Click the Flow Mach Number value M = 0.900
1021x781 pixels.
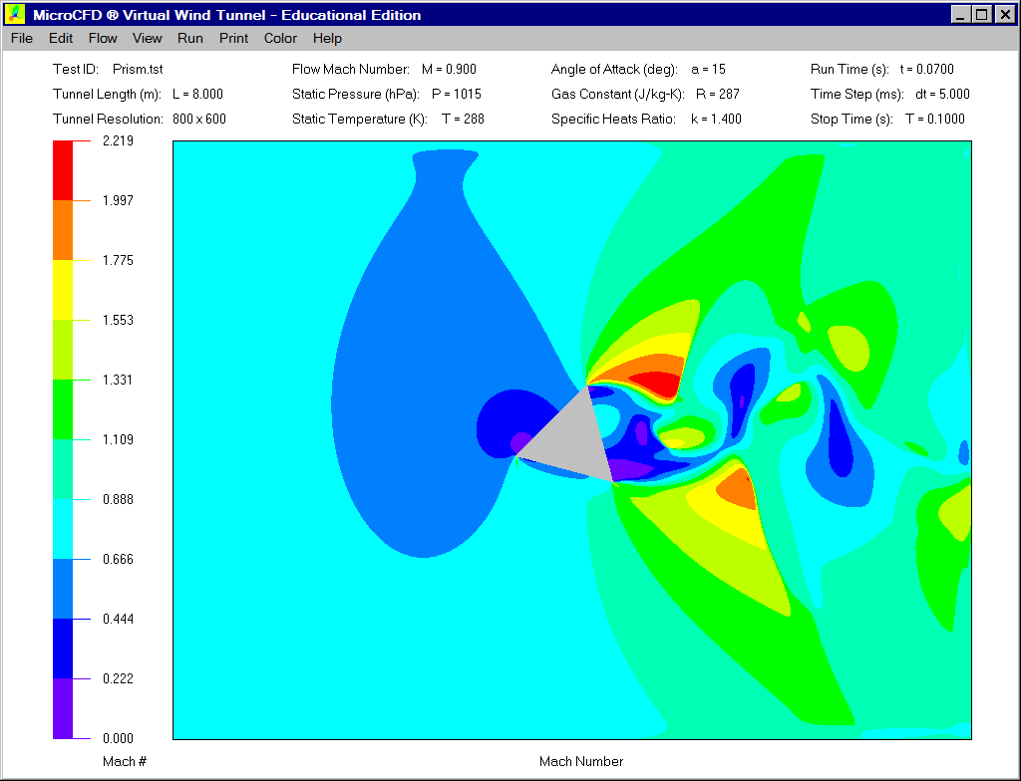[450, 69]
